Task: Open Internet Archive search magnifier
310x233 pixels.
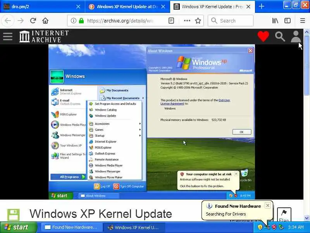Action: point(280,37)
